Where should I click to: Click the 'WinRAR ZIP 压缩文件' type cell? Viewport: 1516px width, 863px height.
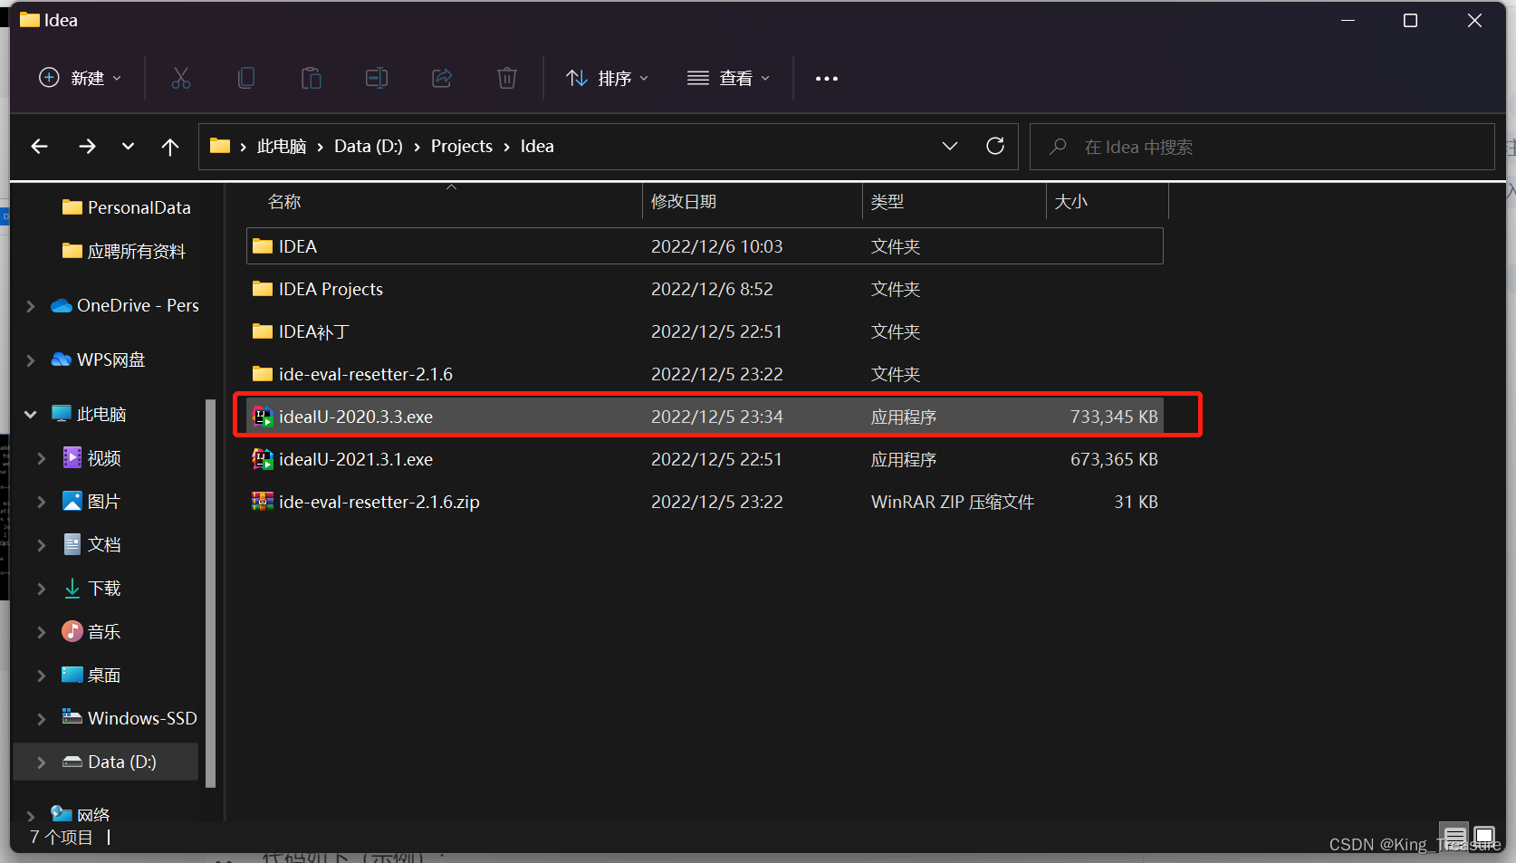point(953,502)
